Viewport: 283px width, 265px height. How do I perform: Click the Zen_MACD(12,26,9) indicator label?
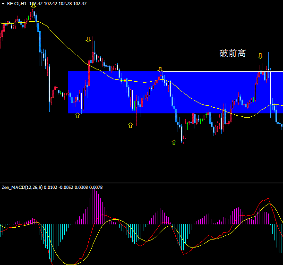click(22, 188)
